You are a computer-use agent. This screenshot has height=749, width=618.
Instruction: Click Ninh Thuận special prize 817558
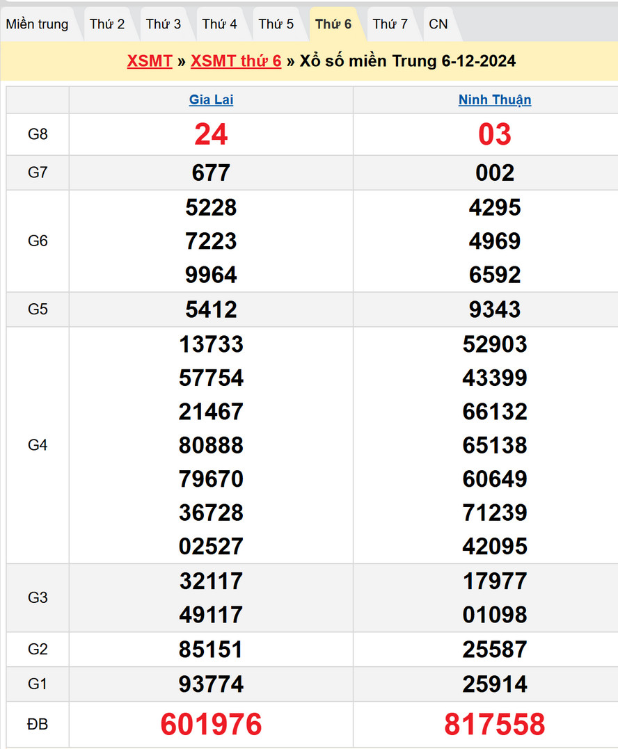[495, 724]
